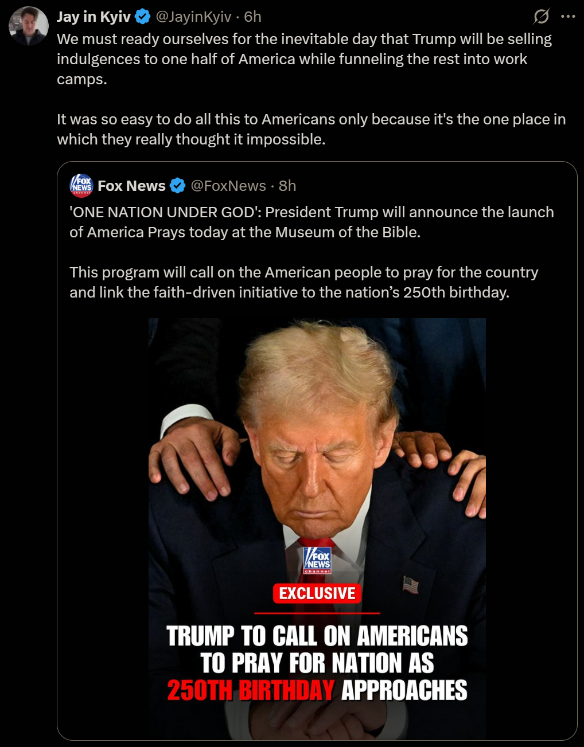Open the Fox News avatar in quoted post
This screenshot has width=584, height=747.
tap(81, 185)
